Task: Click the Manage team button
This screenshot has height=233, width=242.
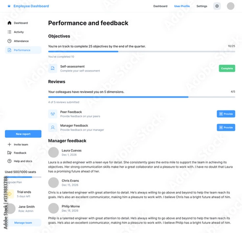Action: click(23, 223)
